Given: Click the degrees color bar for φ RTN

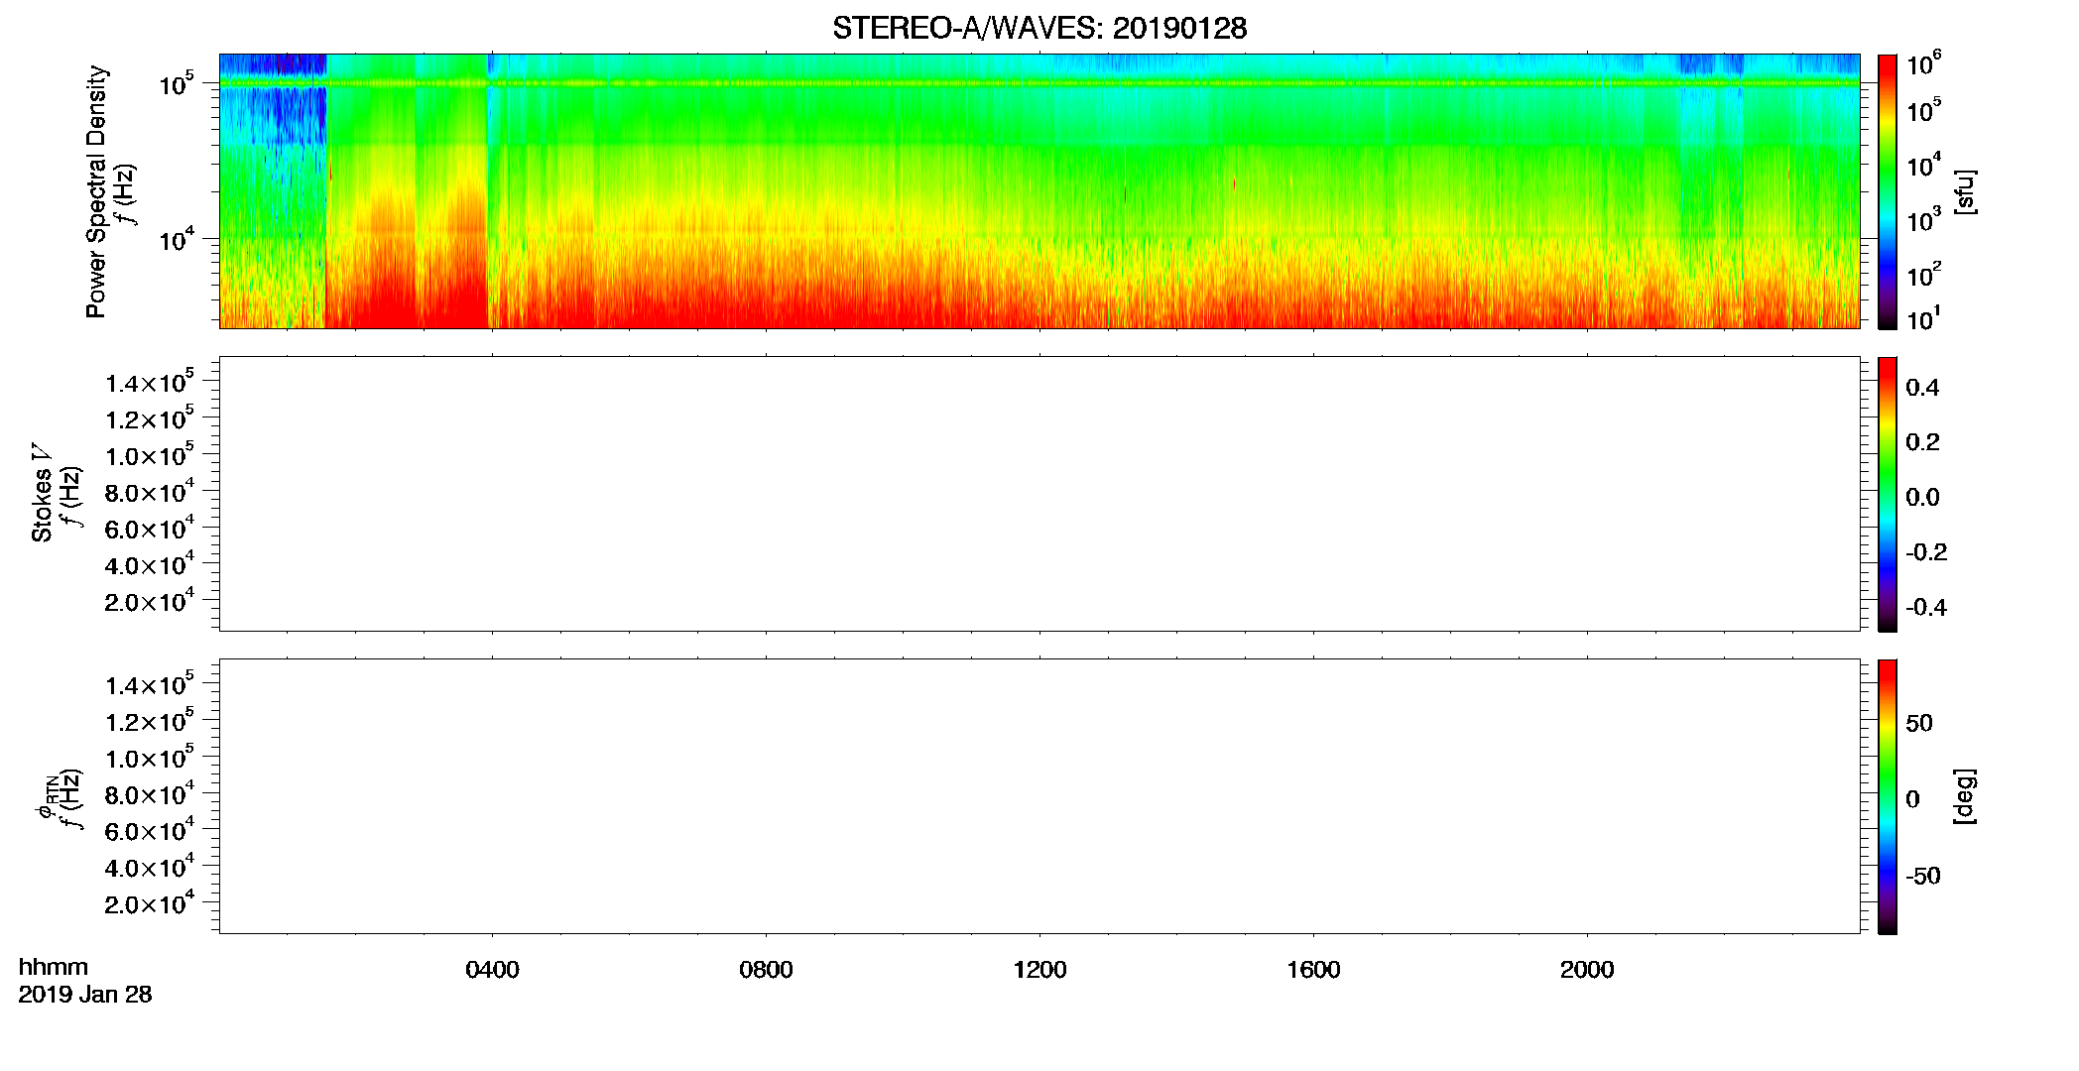Looking at the screenshot, I should tap(1887, 796).
